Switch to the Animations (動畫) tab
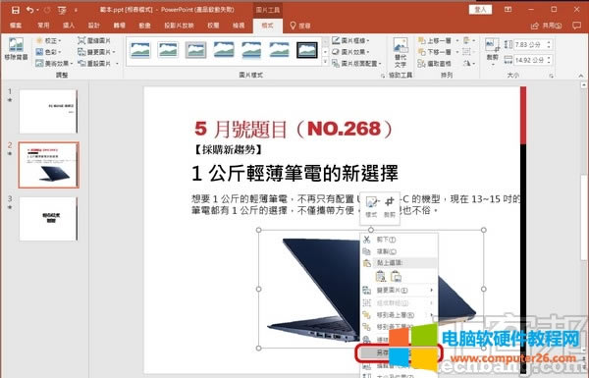 coord(144,26)
